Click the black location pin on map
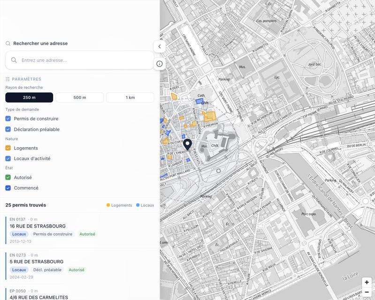The image size is (375, 300). click(x=188, y=145)
